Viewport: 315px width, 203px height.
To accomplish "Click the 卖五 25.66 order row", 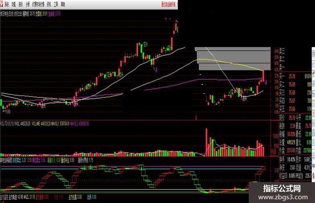I will [295, 109].
